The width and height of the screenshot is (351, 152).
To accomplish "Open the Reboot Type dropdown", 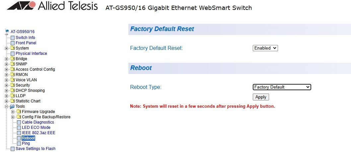I will (x=282, y=87).
